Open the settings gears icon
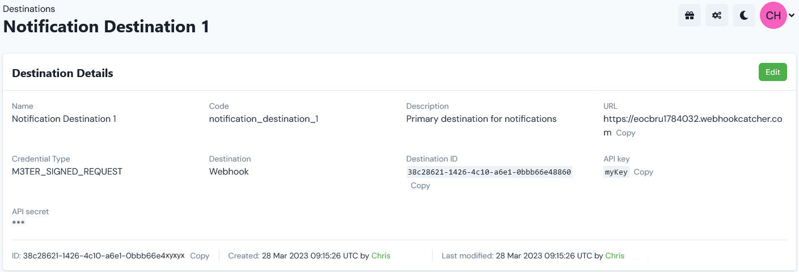This screenshot has width=799, height=272. (717, 15)
